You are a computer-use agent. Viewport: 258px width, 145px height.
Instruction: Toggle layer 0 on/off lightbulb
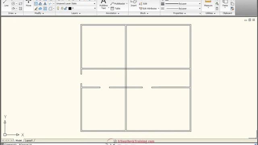click(x=58, y=8)
